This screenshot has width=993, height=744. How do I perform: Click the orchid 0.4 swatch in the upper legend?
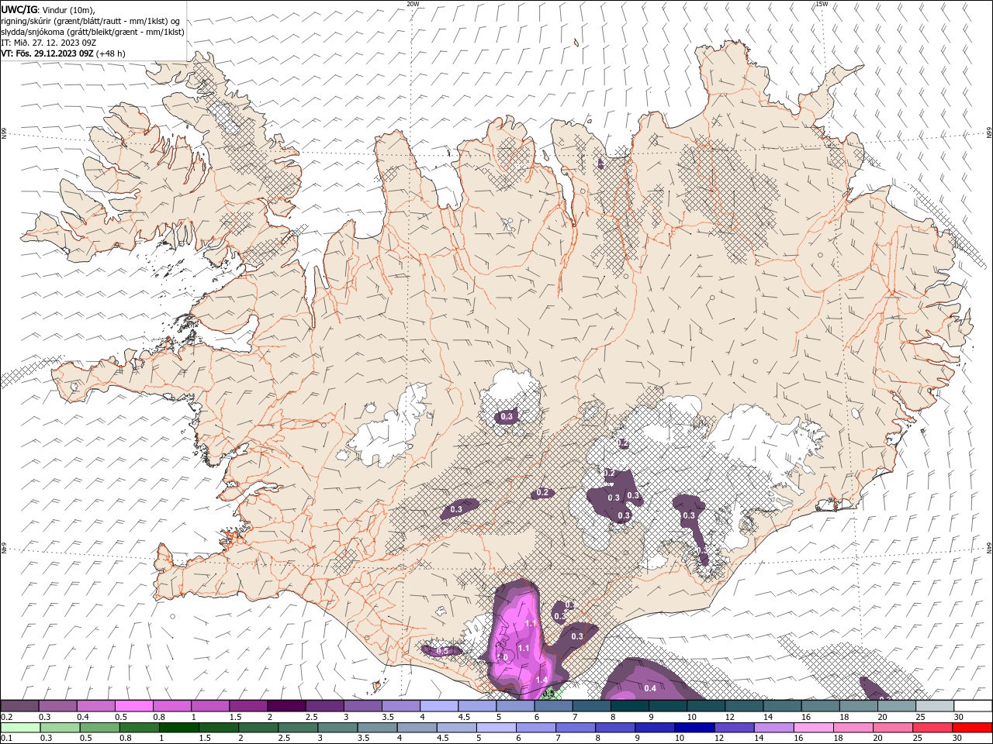(95, 706)
